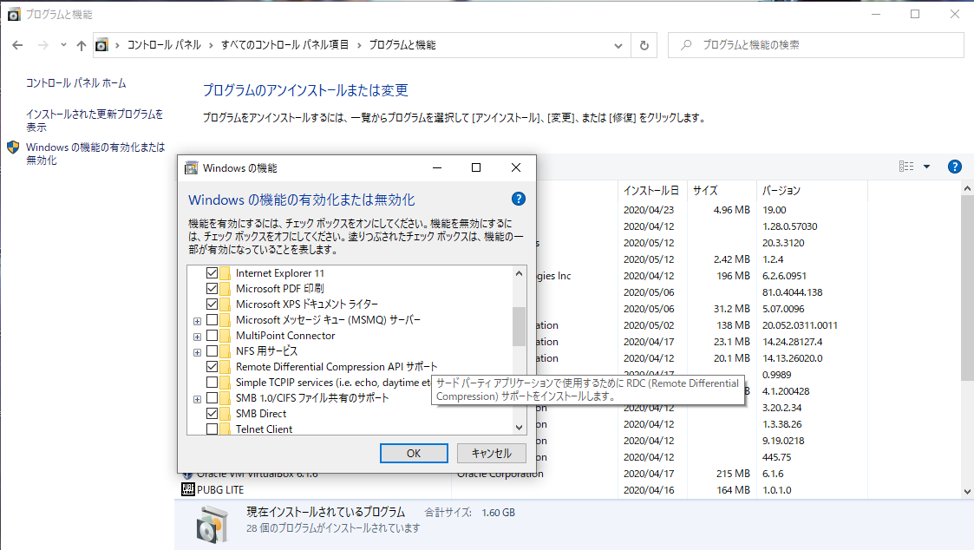Click Telnet Client folder icon
The height and width of the screenshot is (550, 974).
point(225,429)
